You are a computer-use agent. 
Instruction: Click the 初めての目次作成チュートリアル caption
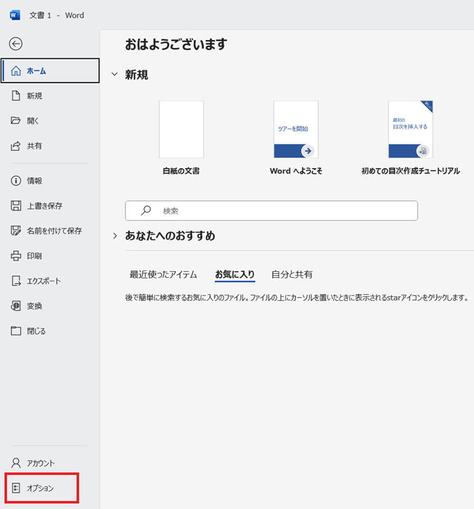[x=411, y=171]
